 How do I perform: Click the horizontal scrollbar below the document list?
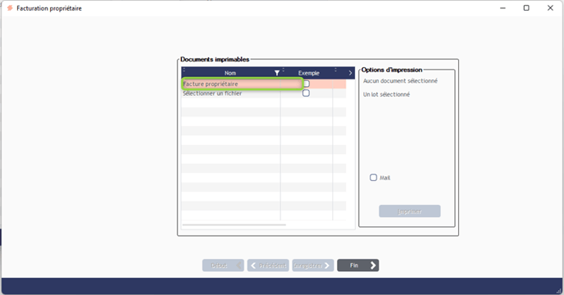[234, 225]
